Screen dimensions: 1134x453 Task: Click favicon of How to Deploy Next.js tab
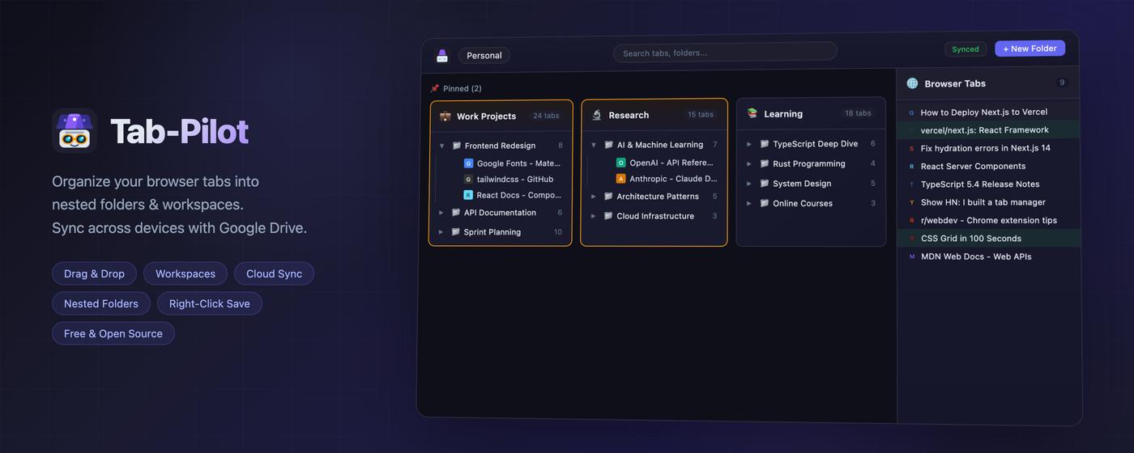[911, 112]
